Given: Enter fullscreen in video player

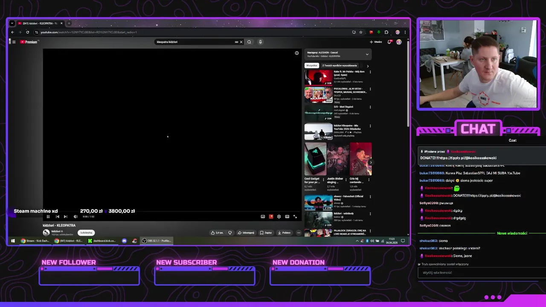Looking at the screenshot, I should [295, 217].
